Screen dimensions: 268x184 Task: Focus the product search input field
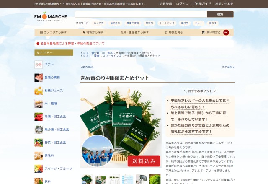click(x=141, y=14)
